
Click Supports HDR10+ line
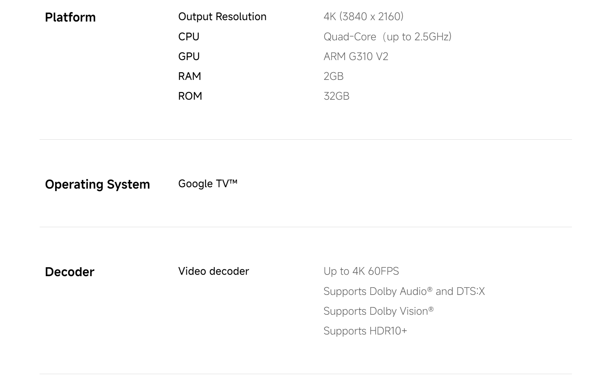365,331
